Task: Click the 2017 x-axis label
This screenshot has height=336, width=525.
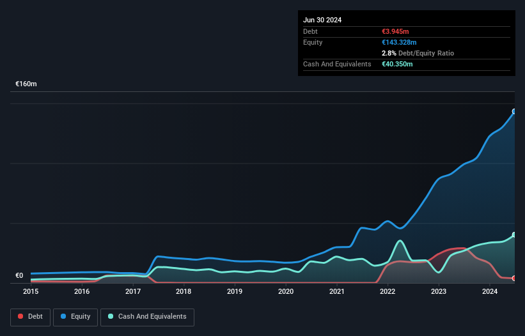Action: pyautogui.click(x=133, y=291)
